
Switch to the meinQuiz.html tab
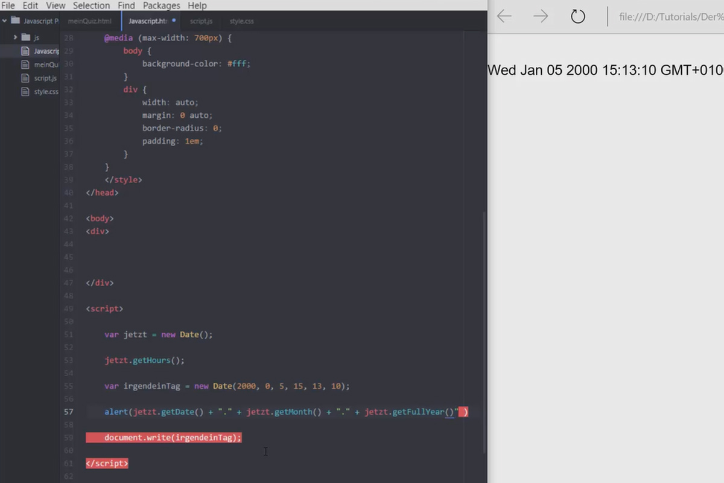point(91,21)
